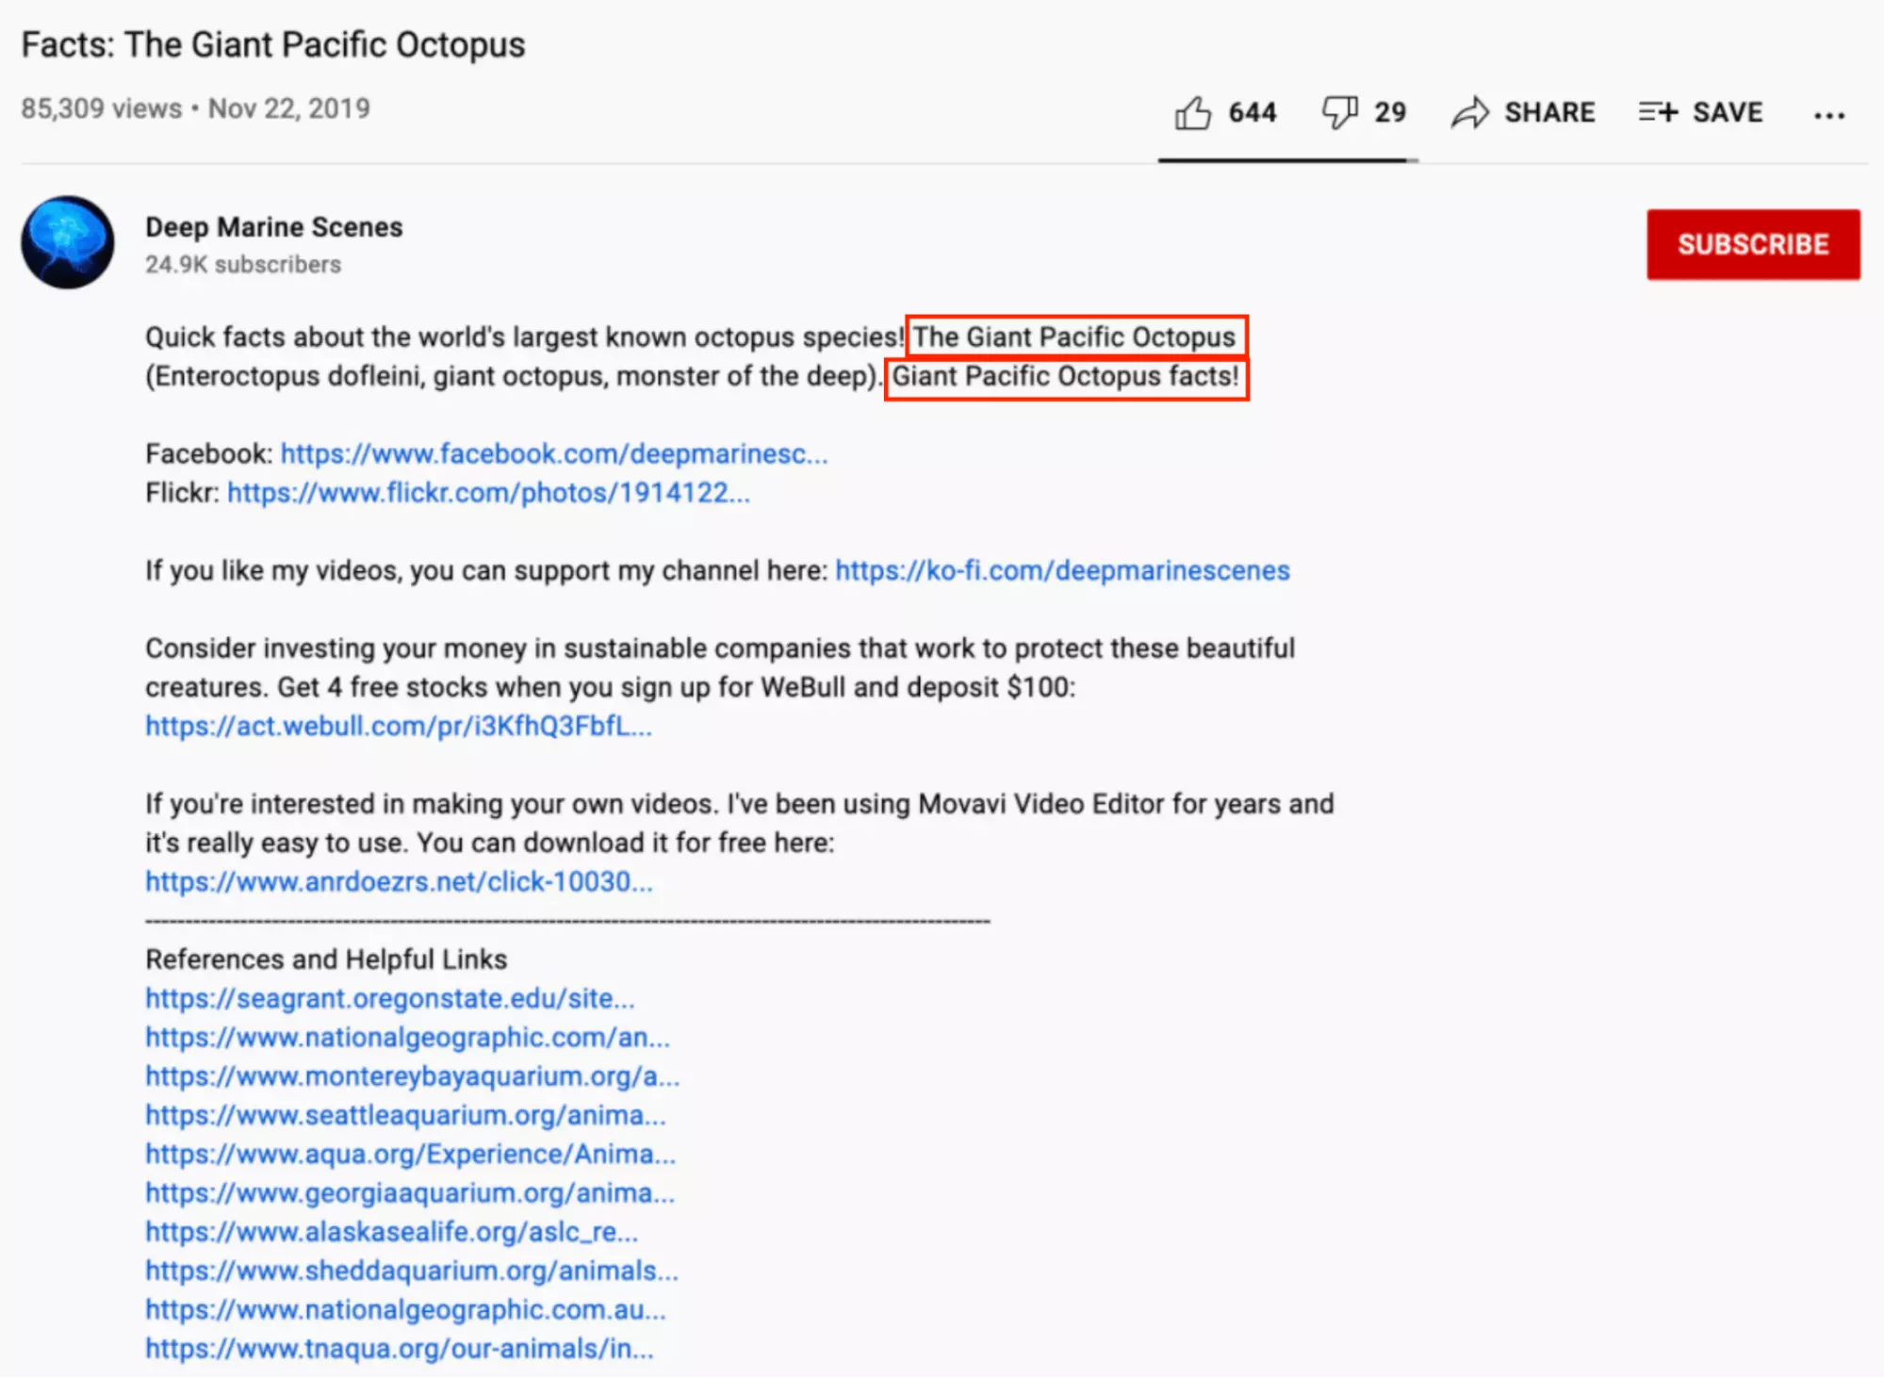Click the Deep Marine Scenes channel avatar

click(68, 242)
